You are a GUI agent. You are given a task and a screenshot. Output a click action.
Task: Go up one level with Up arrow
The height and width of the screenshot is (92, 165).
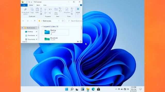coord(35,21)
